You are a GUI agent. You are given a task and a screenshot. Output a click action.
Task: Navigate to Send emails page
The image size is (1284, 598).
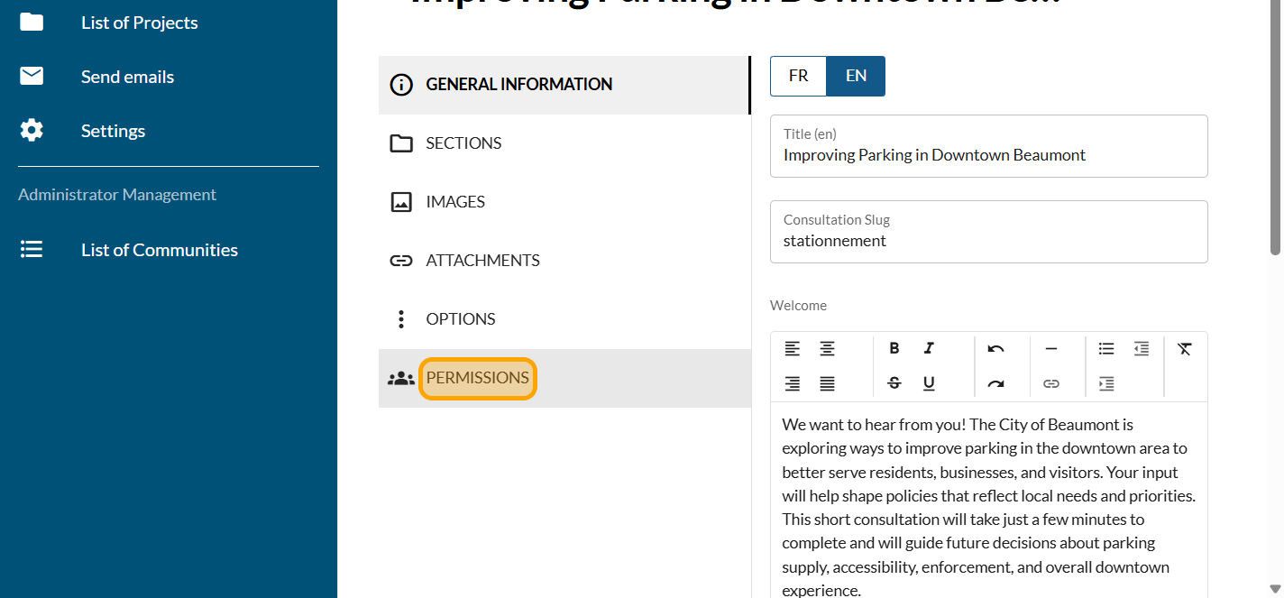click(x=127, y=77)
